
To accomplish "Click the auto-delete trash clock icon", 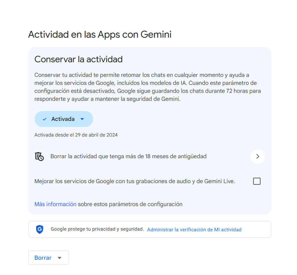I will [x=39, y=157].
